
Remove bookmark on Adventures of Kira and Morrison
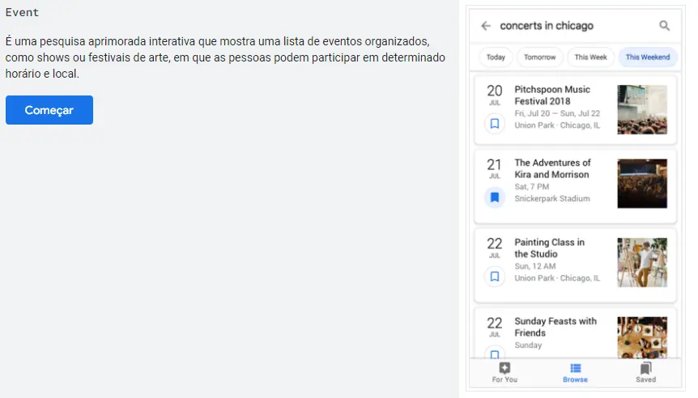click(x=495, y=197)
